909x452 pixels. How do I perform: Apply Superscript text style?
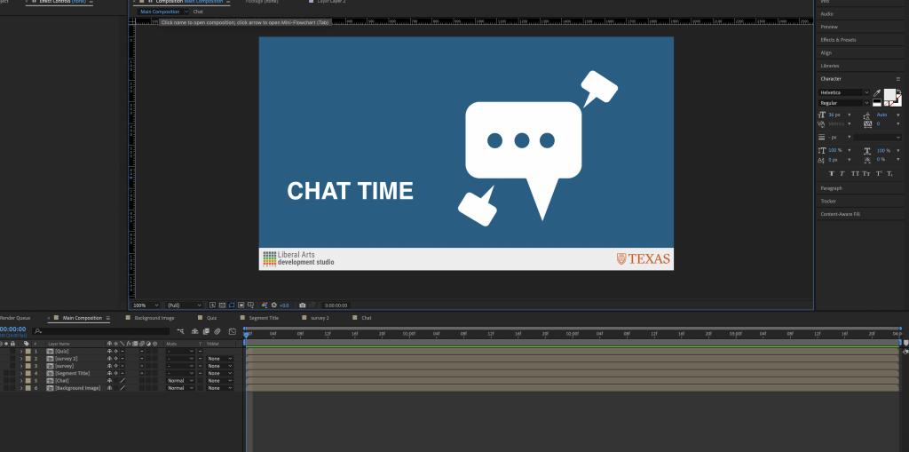[x=879, y=173]
